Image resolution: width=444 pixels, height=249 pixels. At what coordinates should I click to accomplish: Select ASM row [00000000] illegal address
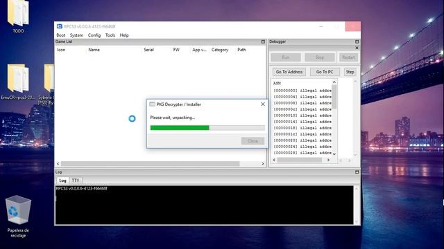[x=302, y=91]
